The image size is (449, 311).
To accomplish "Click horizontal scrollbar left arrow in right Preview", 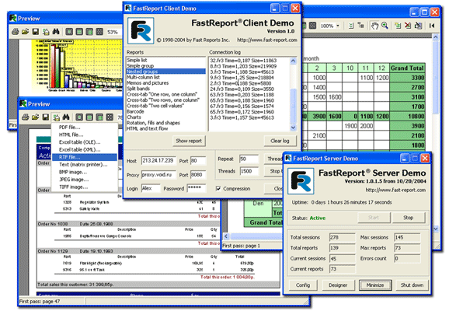I will click(226, 236).
